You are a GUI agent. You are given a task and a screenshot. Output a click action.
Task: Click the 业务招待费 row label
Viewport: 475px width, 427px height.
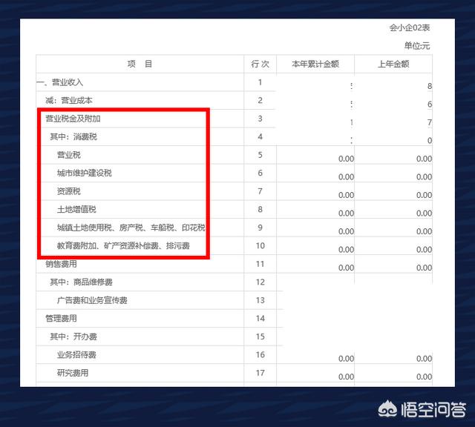[76, 354]
